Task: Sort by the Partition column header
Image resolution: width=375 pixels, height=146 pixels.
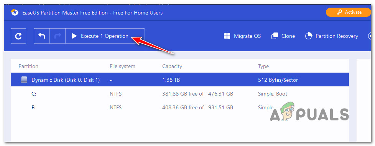Action: pyautogui.click(x=28, y=66)
